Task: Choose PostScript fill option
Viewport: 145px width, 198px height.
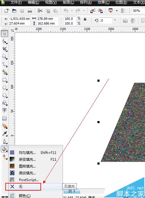Action: 35,180
